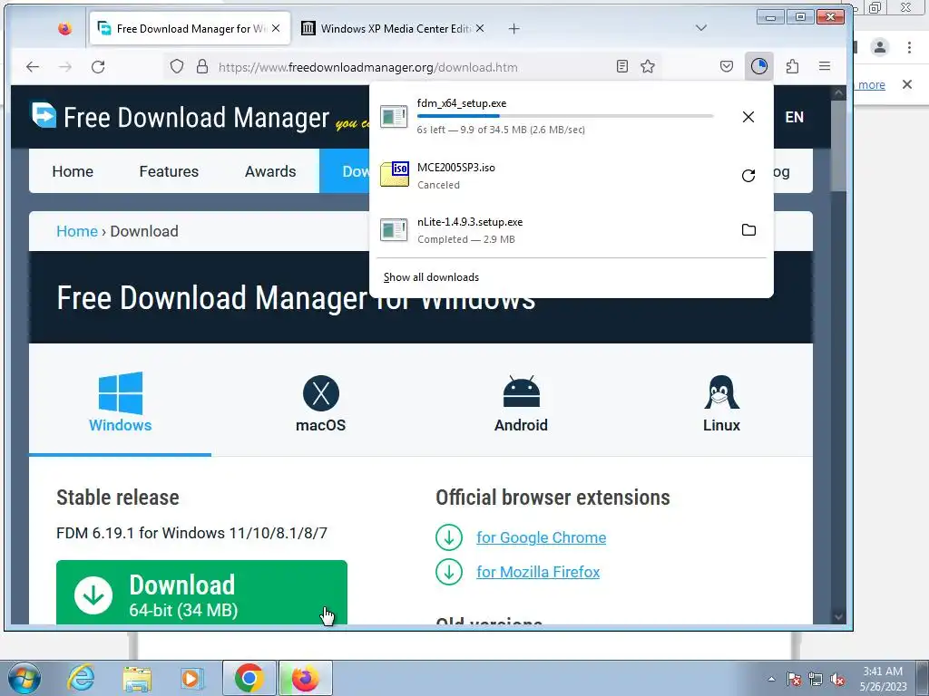Open the Firefox hamburger menu
Image resolution: width=929 pixels, height=696 pixels.
[x=824, y=66]
